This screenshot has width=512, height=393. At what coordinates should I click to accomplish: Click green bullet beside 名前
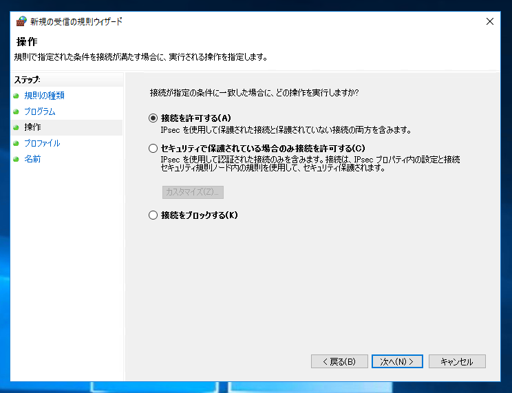16,160
